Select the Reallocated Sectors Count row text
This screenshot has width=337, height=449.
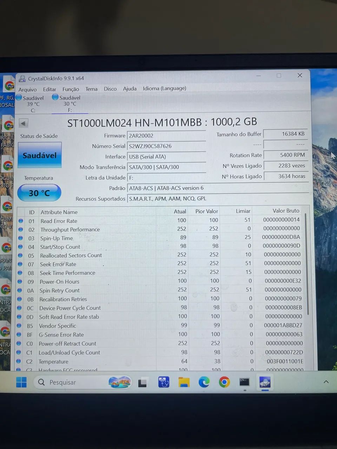coord(71,255)
